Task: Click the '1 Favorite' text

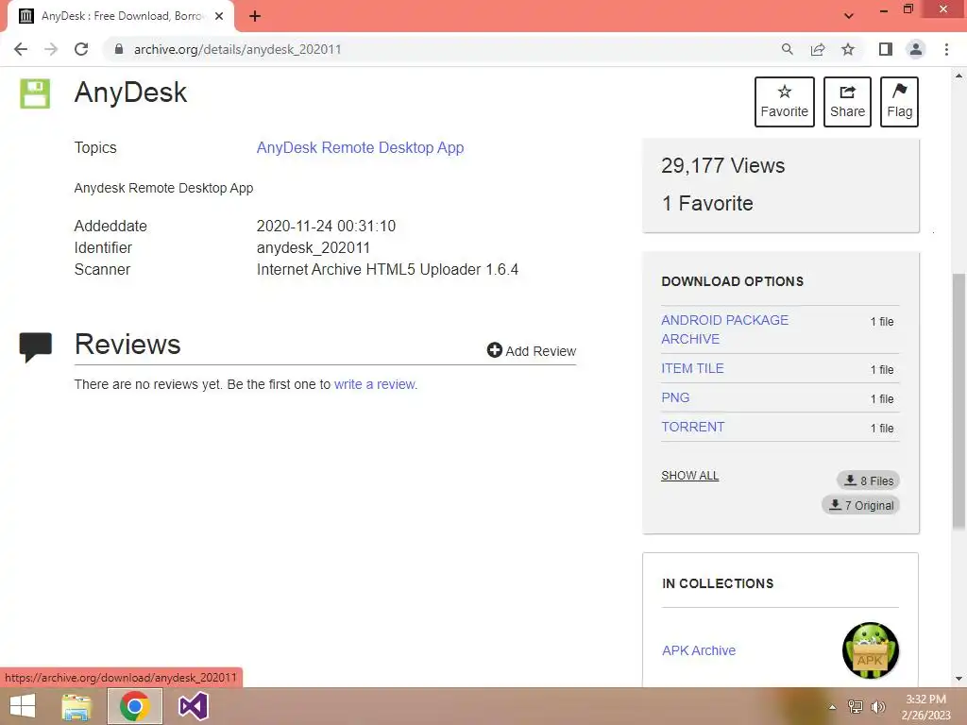Action: tap(707, 204)
